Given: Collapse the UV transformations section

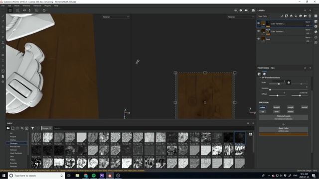Looking at the screenshot, I should point(260,78).
